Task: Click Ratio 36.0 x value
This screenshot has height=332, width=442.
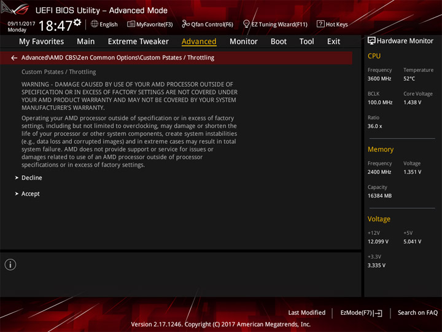Action: 374,126
